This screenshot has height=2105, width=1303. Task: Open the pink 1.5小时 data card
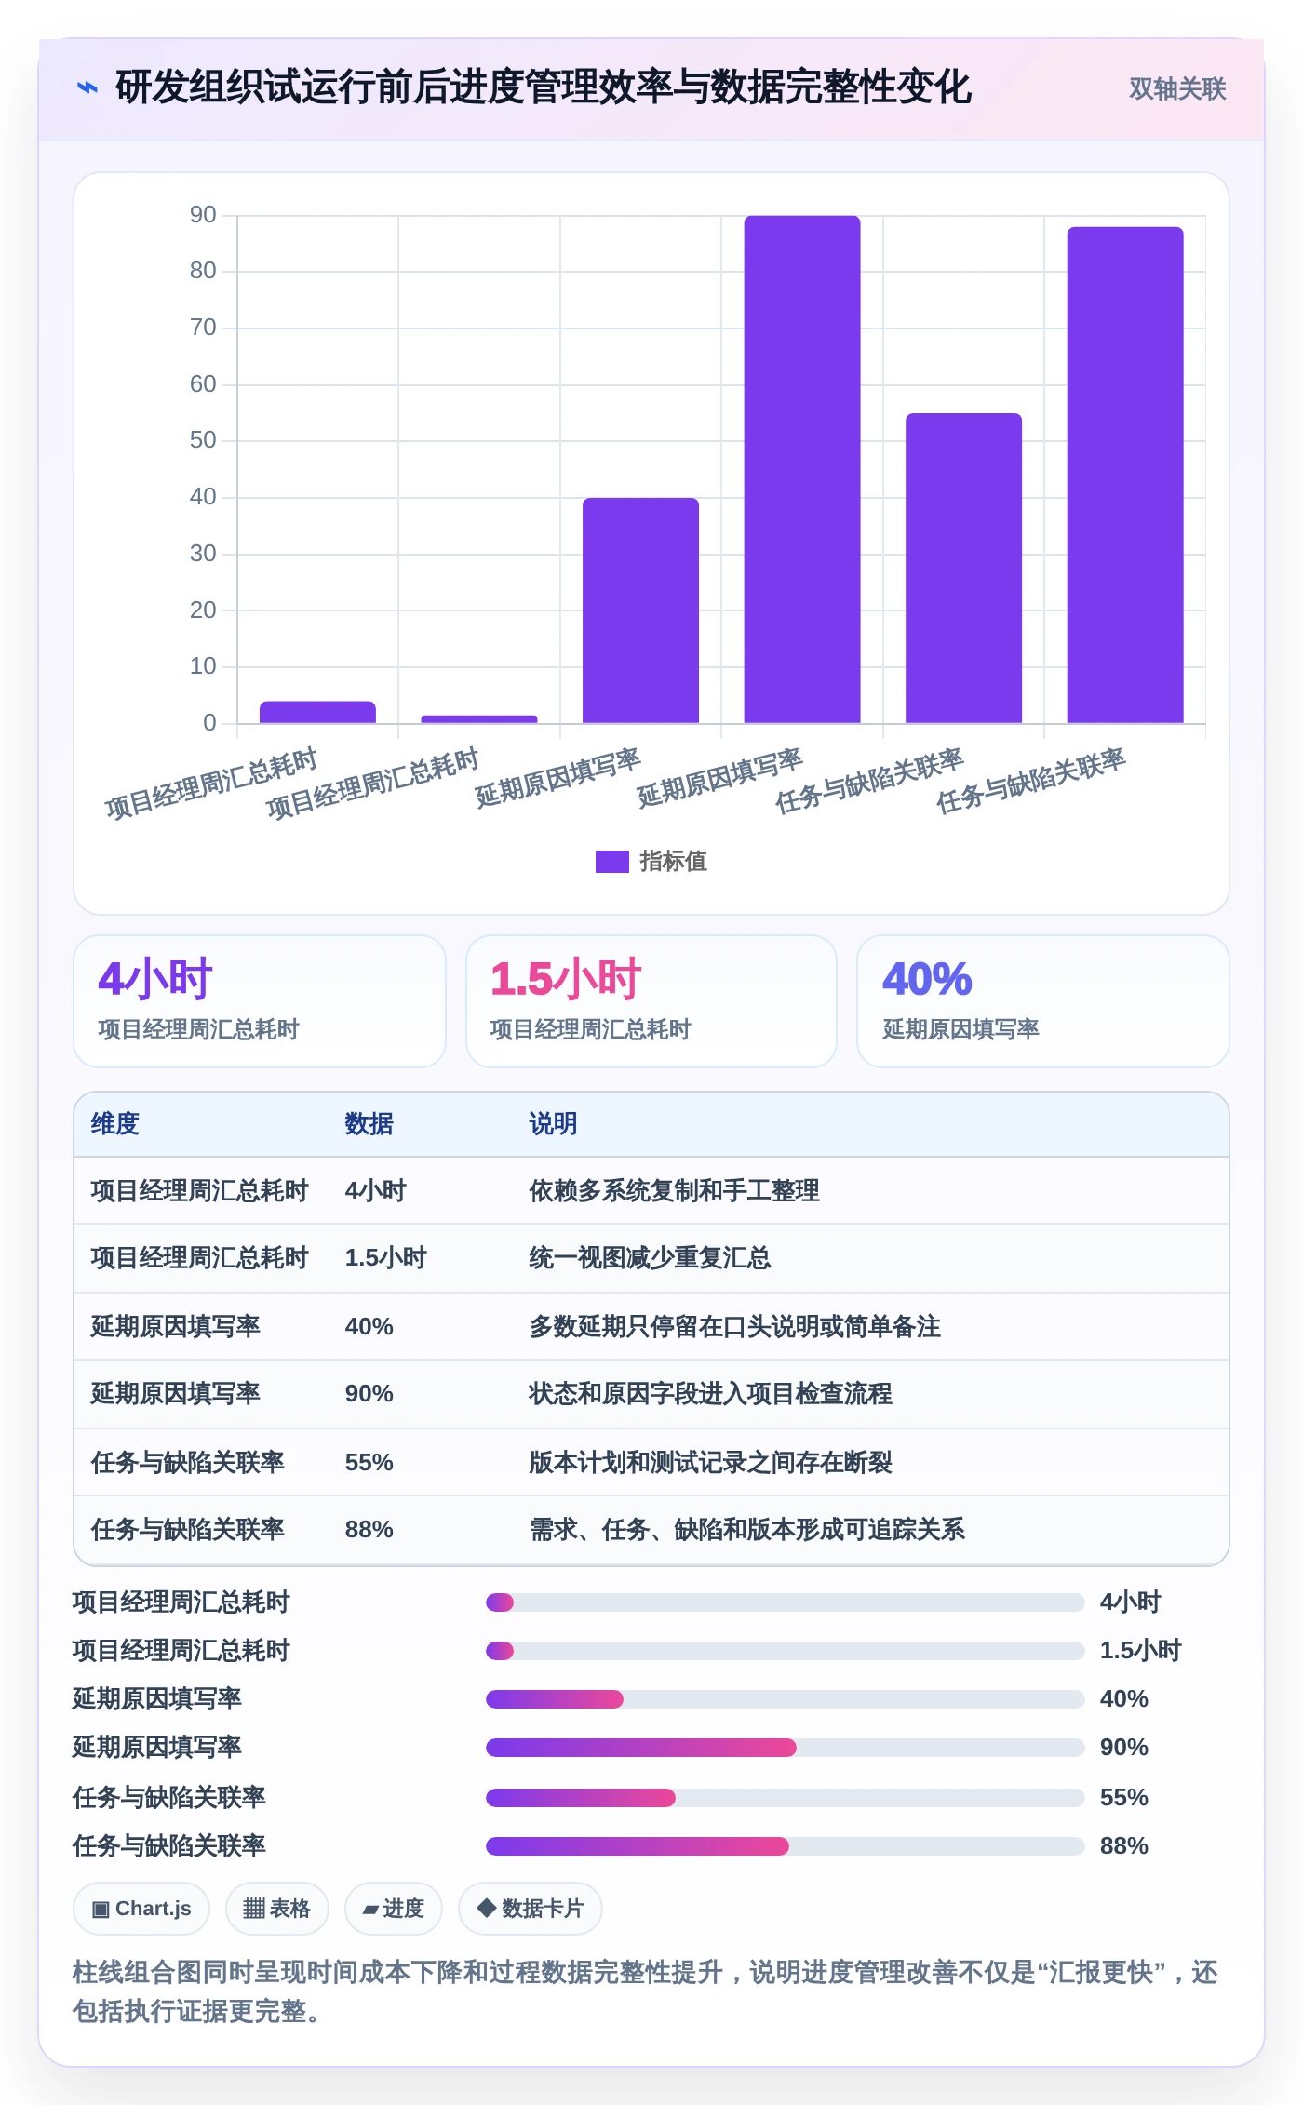(651, 1001)
